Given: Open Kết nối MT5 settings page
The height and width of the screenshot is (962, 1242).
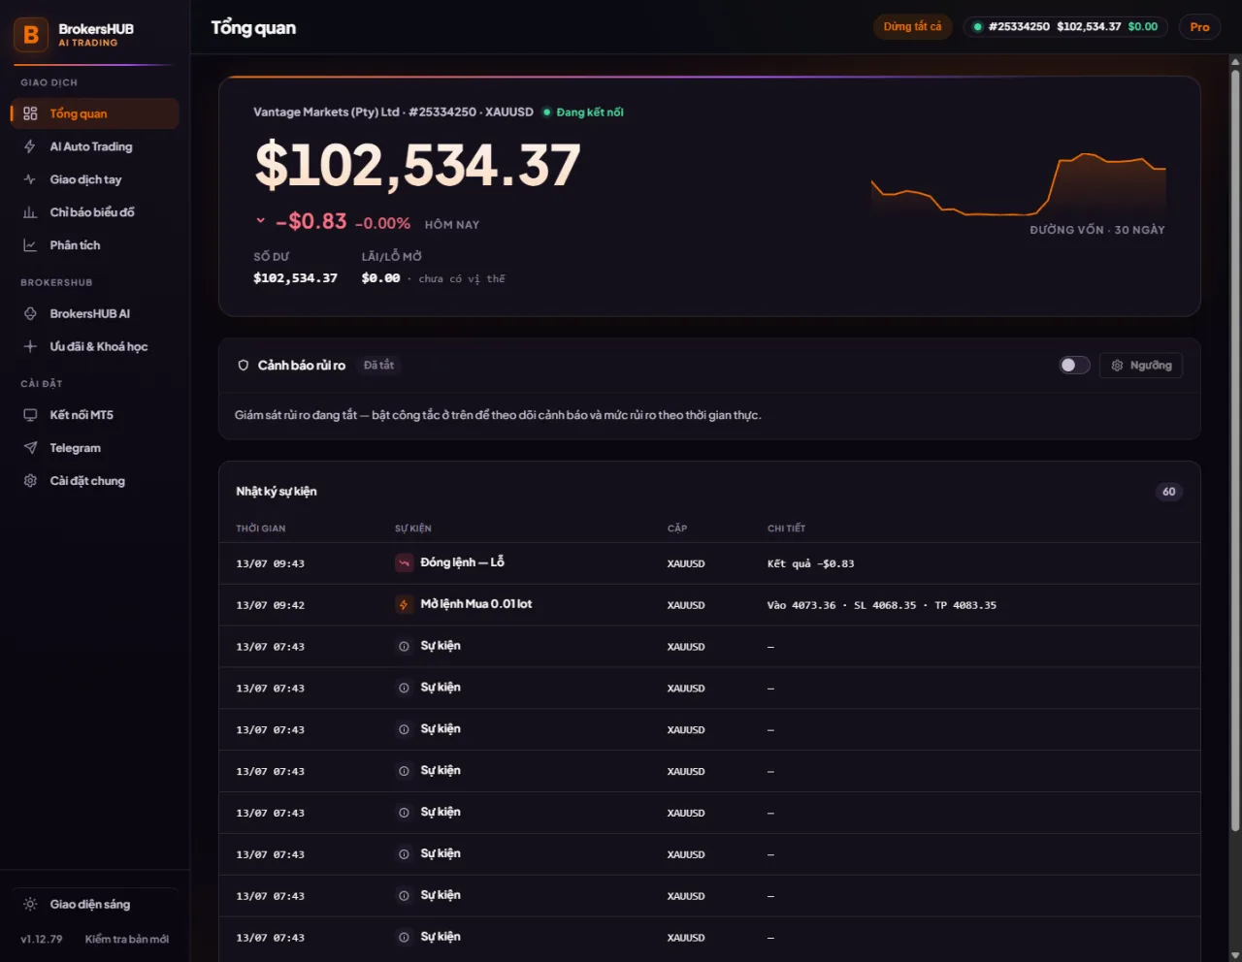Looking at the screenshot, I should [x=95, y=415].
